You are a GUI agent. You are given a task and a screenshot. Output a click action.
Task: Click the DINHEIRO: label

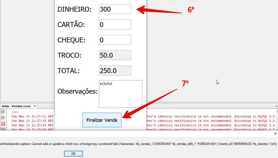point(74,9)
